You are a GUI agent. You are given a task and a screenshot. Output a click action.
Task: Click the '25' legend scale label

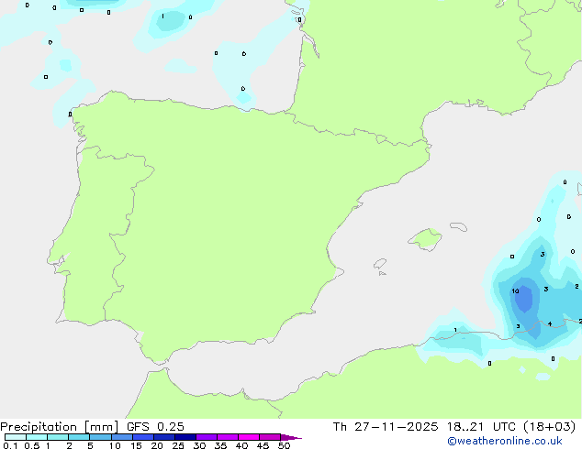pos(178,445)
